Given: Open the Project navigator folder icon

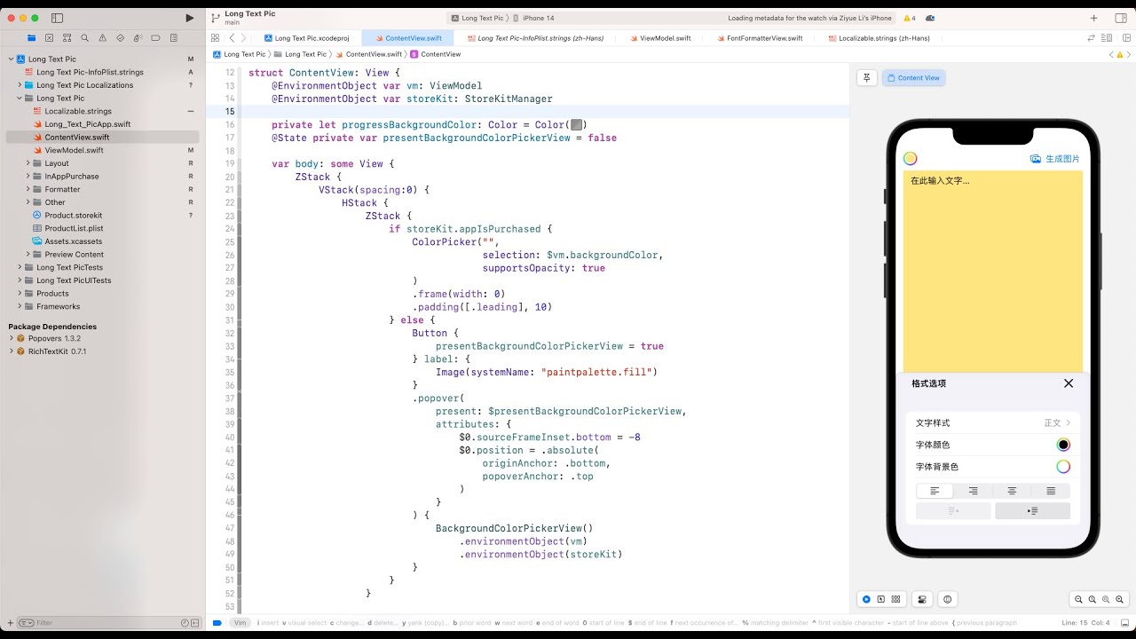Looking at the screenshot, I should [x=31, y=38].
